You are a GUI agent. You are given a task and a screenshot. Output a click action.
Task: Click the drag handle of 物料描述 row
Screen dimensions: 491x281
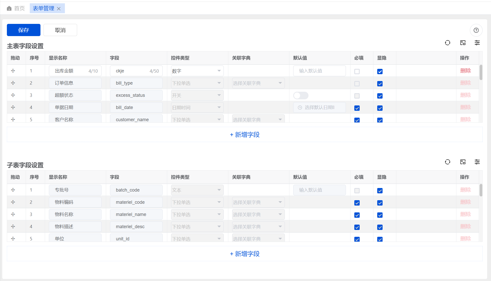pyautogui.click(x=13, y=227)
